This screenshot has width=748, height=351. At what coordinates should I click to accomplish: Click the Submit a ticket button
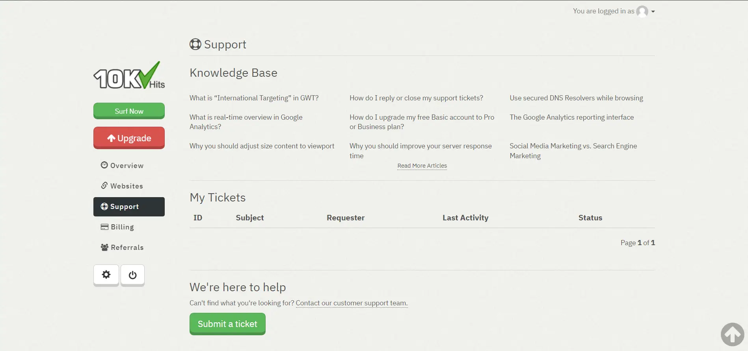coord(227,324)
